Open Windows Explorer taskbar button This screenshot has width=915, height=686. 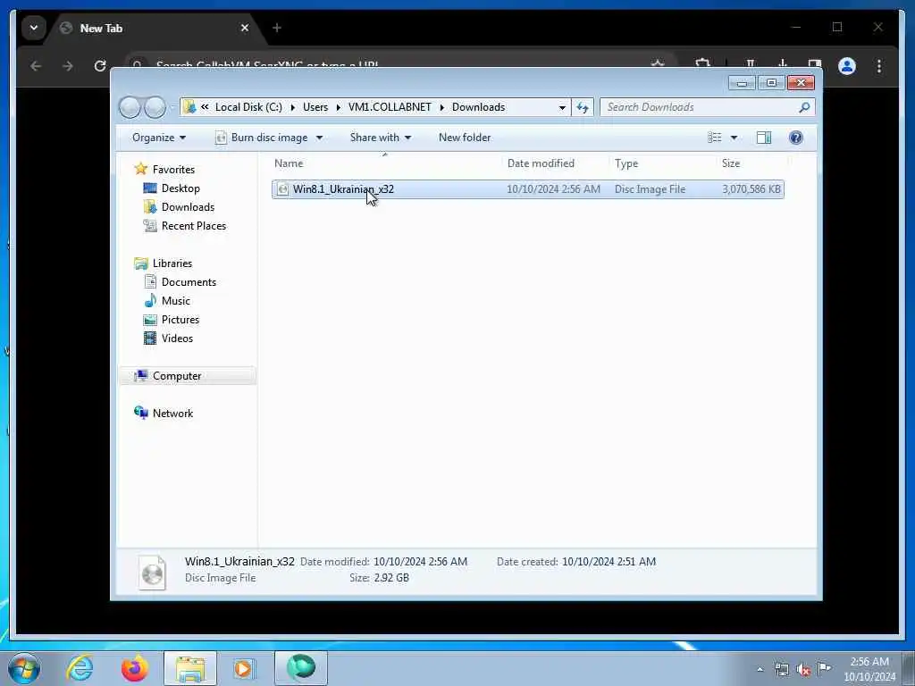click(x=190, y=668)
